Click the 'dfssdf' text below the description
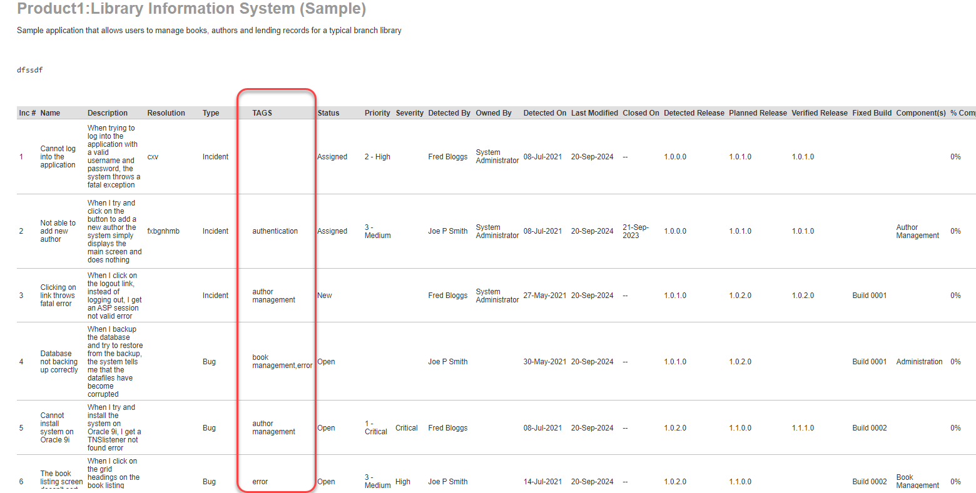Image resolution: width=976 pixels, height=493 pixels. [30, 70]
